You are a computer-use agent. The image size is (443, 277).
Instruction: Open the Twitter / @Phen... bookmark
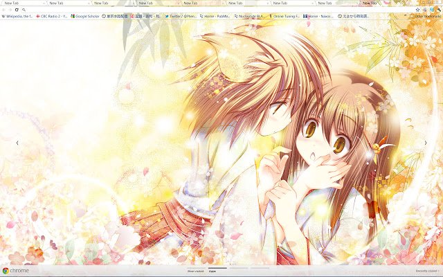181,17
